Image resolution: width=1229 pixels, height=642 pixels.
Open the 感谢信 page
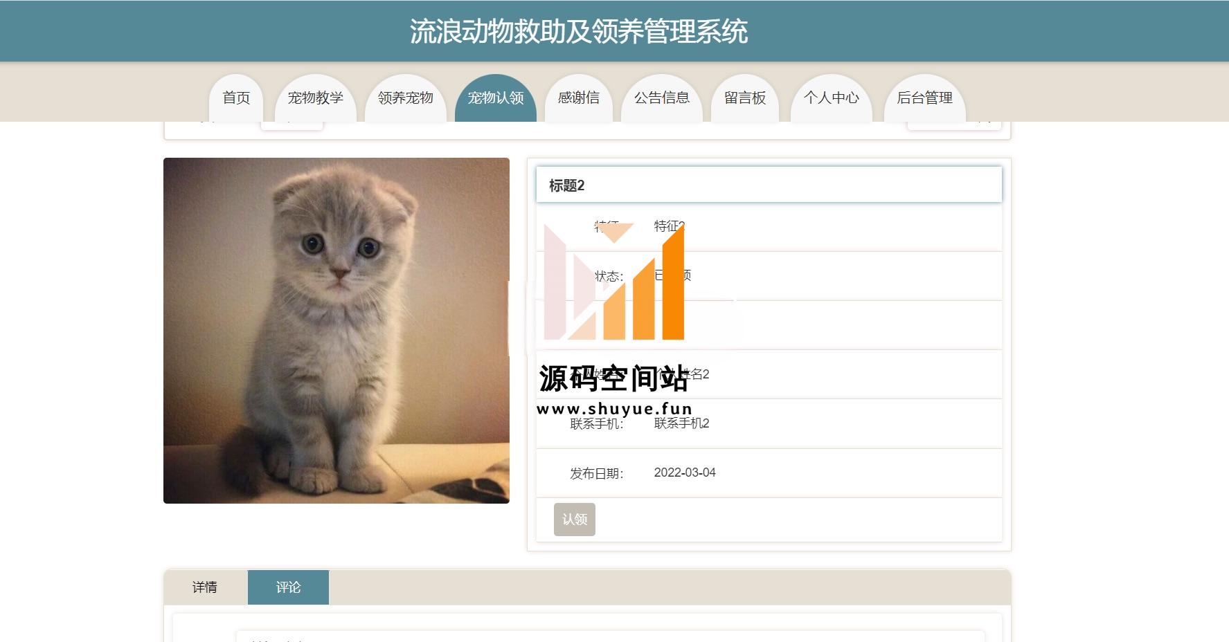coord(579,98)
